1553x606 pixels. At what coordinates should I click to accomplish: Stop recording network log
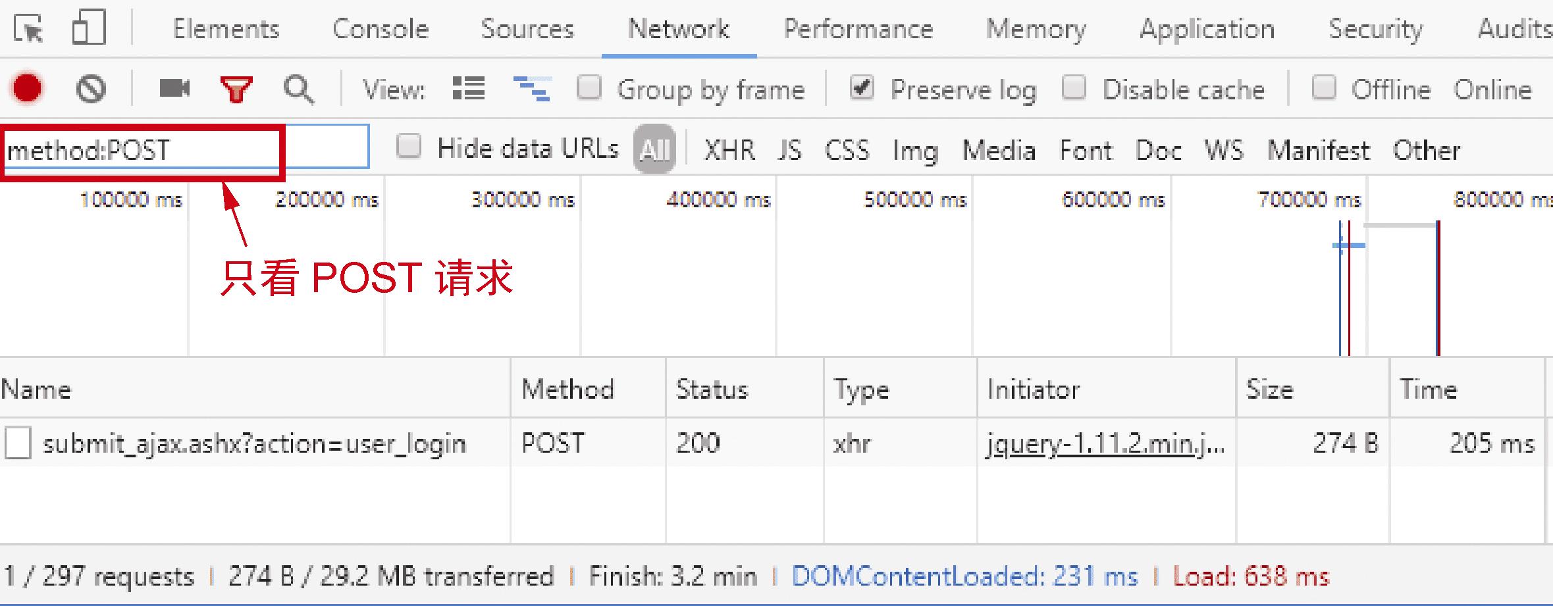(27, 88)
